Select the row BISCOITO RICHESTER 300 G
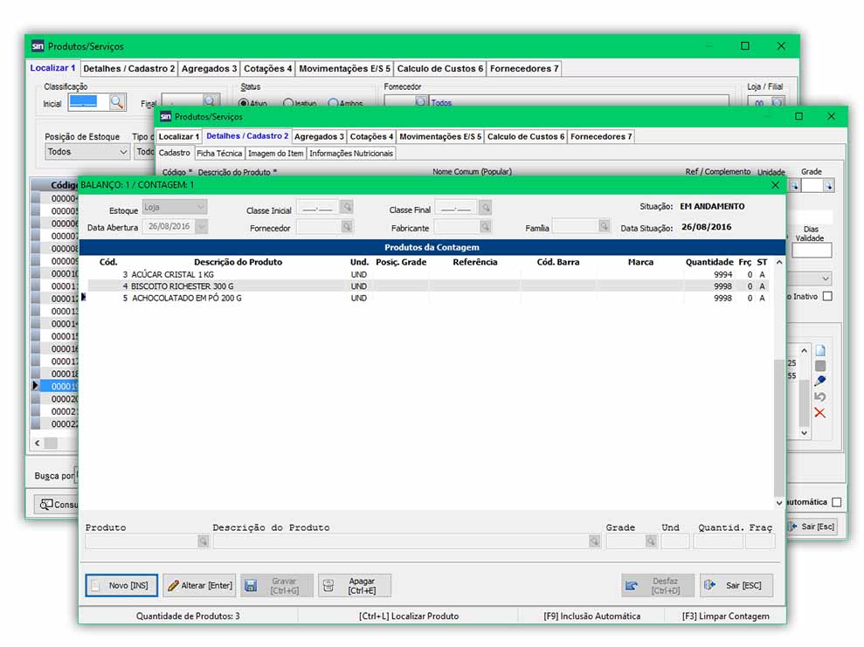Screen dimensions: 864x647 [x=427, y=286]
